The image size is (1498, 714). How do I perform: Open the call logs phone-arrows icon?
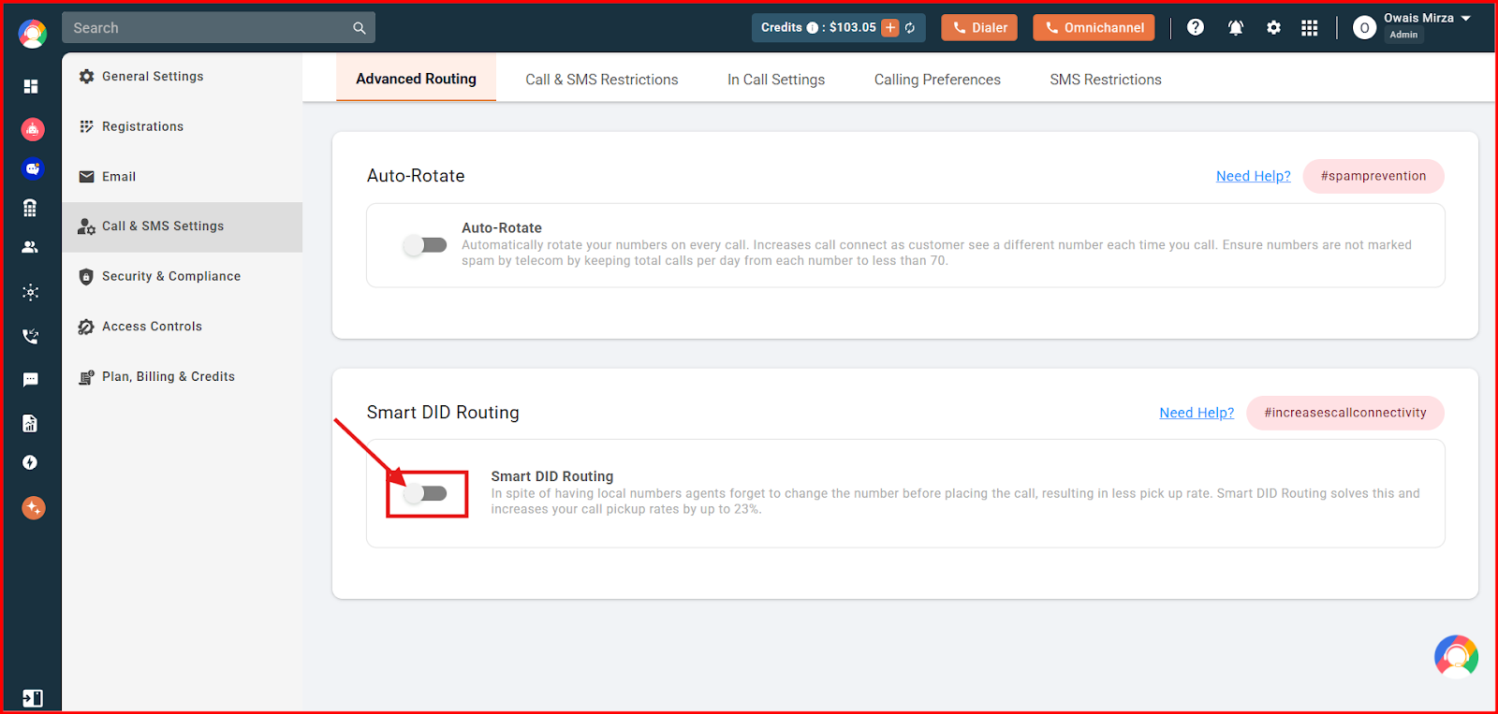tap(31, 336)
